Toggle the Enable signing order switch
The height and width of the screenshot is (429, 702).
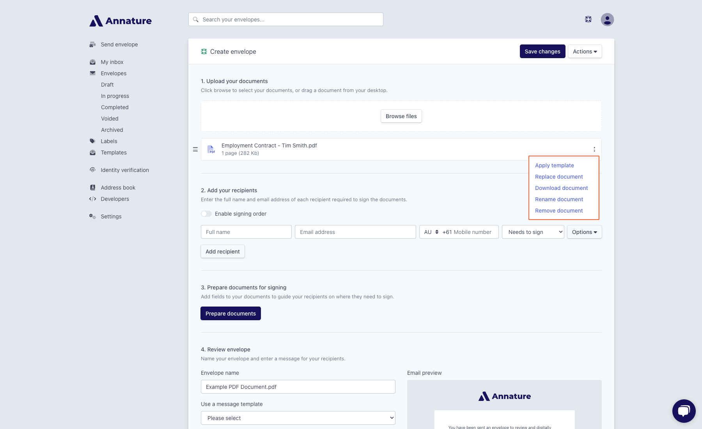(x=206, y=214)
